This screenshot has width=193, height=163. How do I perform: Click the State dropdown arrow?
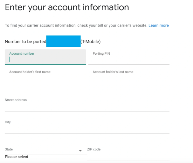click(80, 151)
